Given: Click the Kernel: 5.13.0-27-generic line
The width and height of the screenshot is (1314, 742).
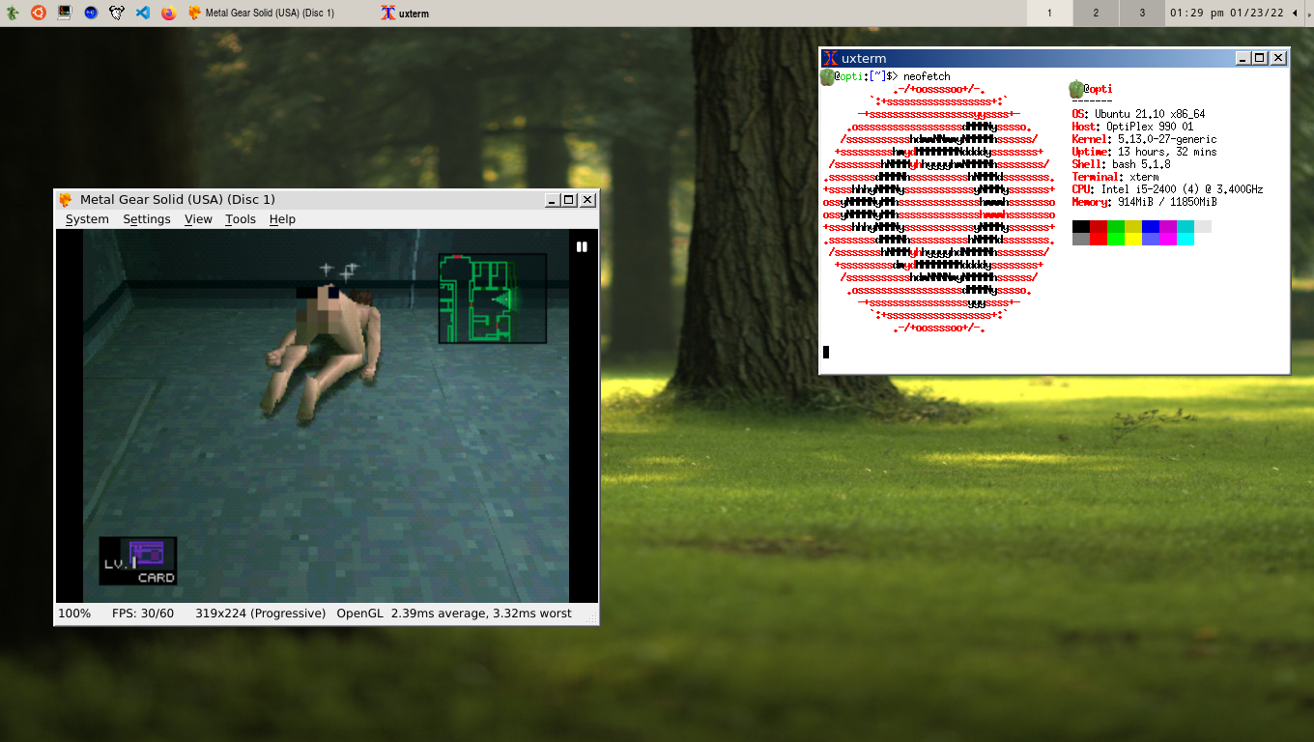Looking at the screenshot, I should click(x=1144, y=139).
